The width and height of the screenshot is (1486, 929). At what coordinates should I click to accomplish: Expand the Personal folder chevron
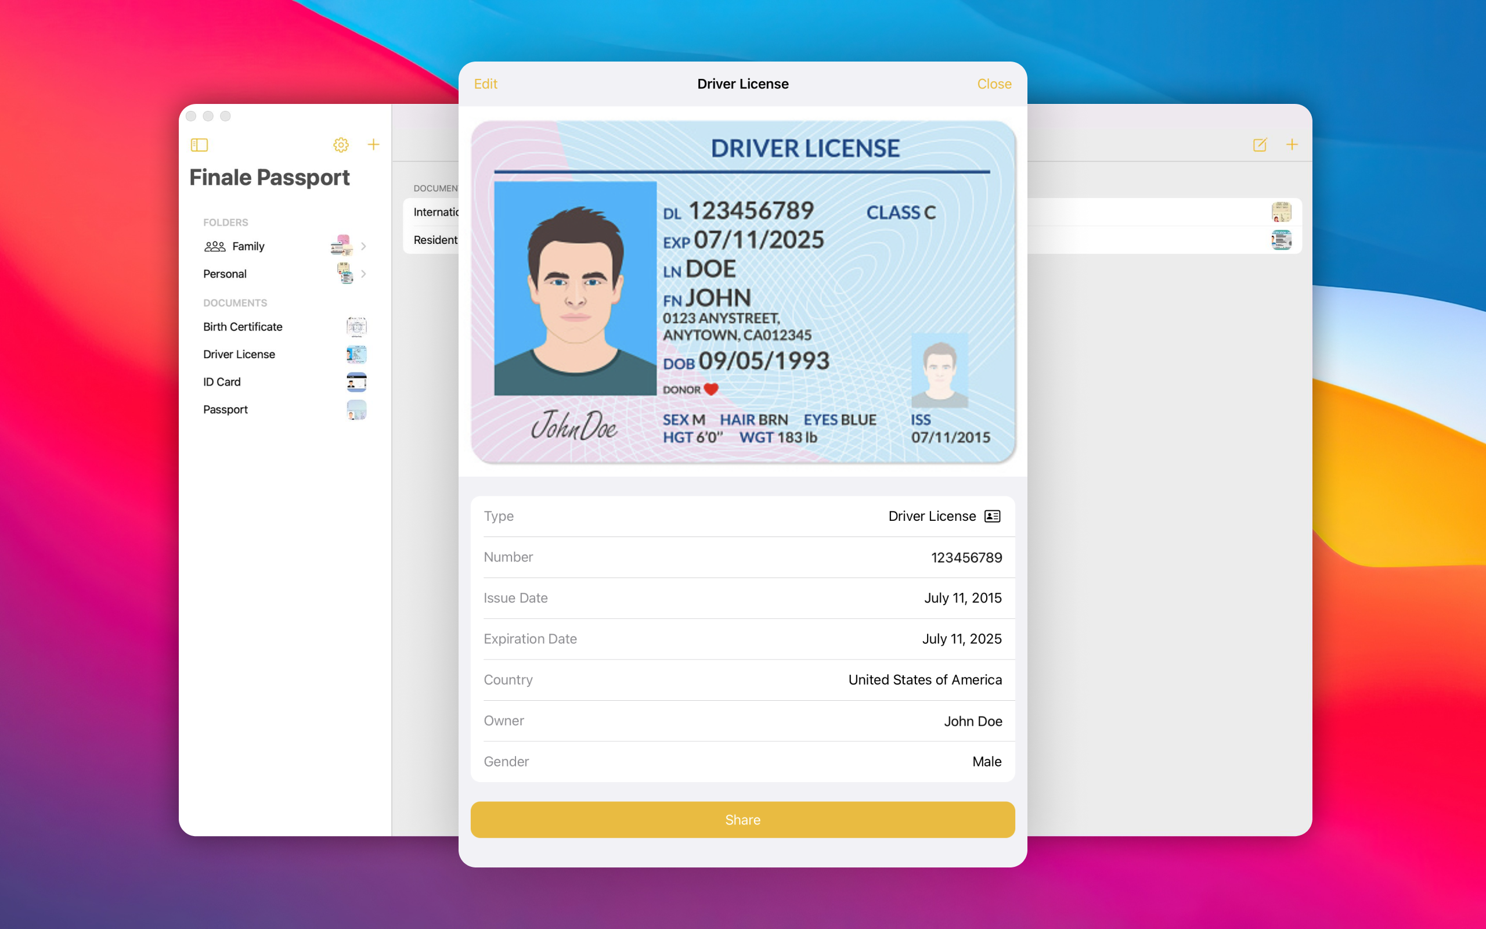click(363, 274)
